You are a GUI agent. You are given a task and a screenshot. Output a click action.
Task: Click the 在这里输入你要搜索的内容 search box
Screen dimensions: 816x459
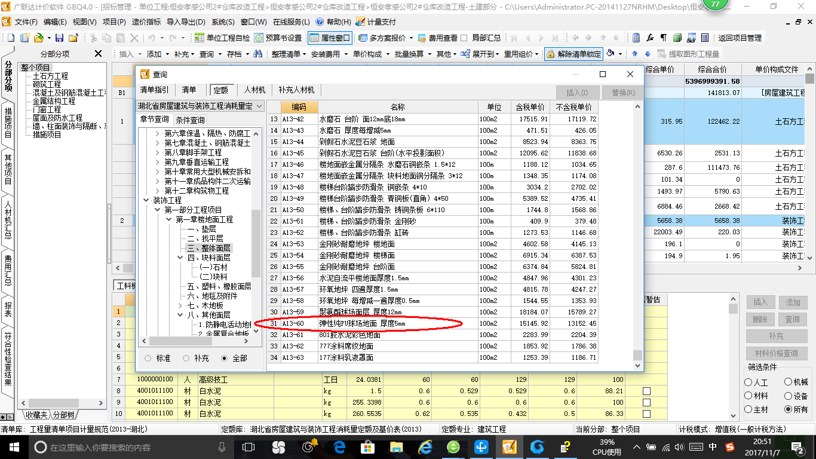coord(131,447)
